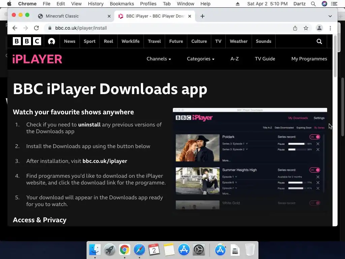Viewport: 345px width, 259px height.
Task: Open Calendar from the dock
Action: (x=154, y=250)
